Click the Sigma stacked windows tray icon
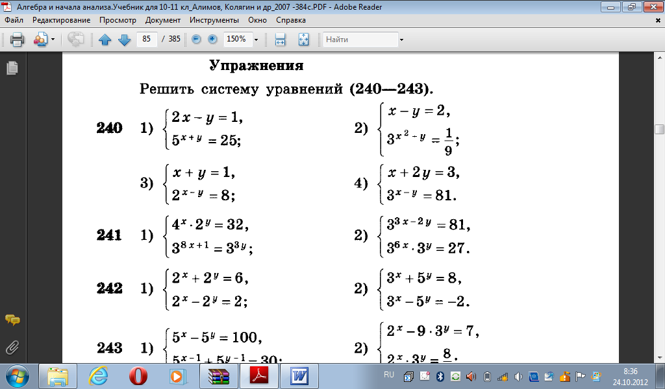 point(408,376)
